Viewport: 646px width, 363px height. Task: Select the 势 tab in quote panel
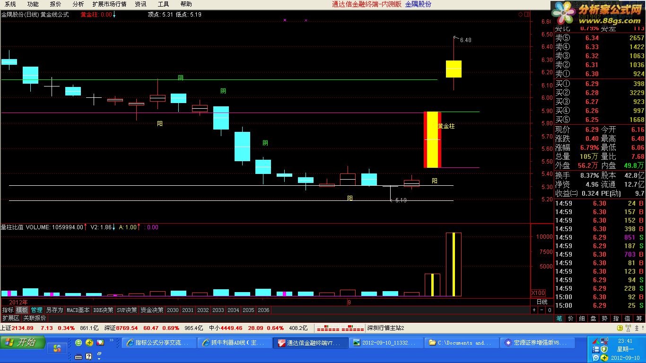coord(605,319)
